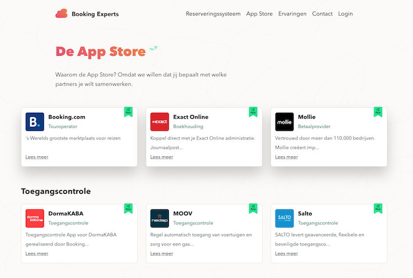
Task: Open Ervaringen navigation item
Action: tap(292, 13)
